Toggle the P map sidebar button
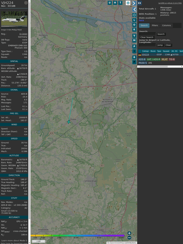The width and height of the screenshot is (183, 244). pyautogui.click(x=134, y=47)
